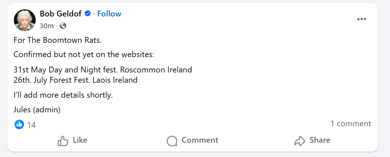
Task: View the 14 reactions count
Action: tap(32, 125)
